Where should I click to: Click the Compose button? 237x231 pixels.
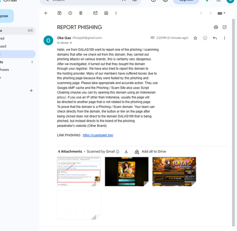point(6,16)
